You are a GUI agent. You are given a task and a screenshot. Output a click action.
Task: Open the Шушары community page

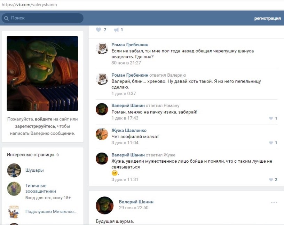tap(34, 170)
